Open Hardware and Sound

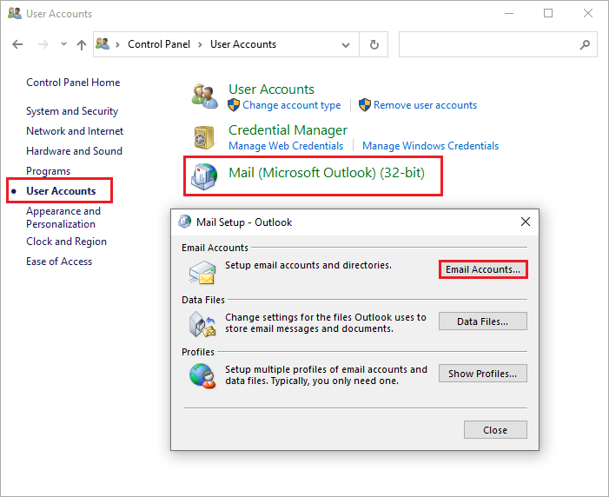click(x=74, y=151)
